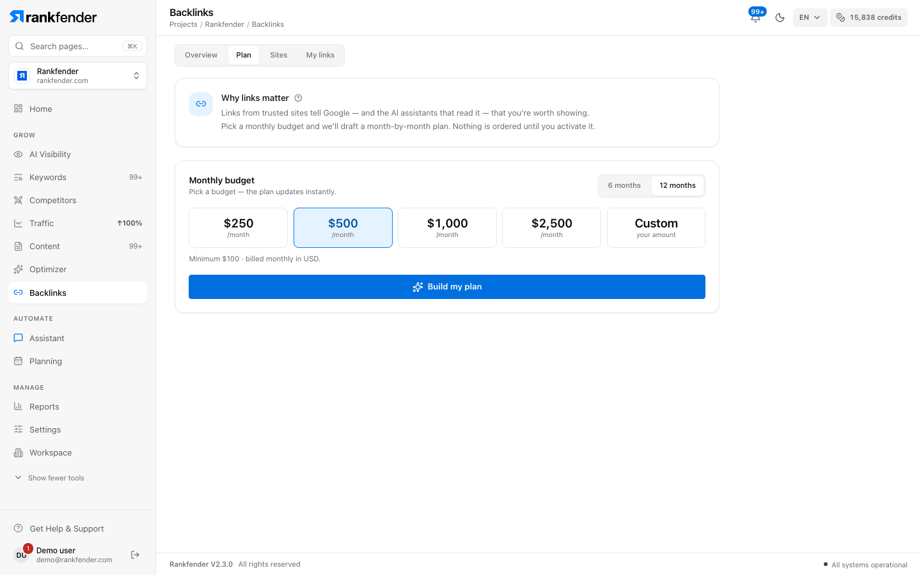921x575 pixels.
Task: Go to Home in sidebar
Action: click(77, 109)
